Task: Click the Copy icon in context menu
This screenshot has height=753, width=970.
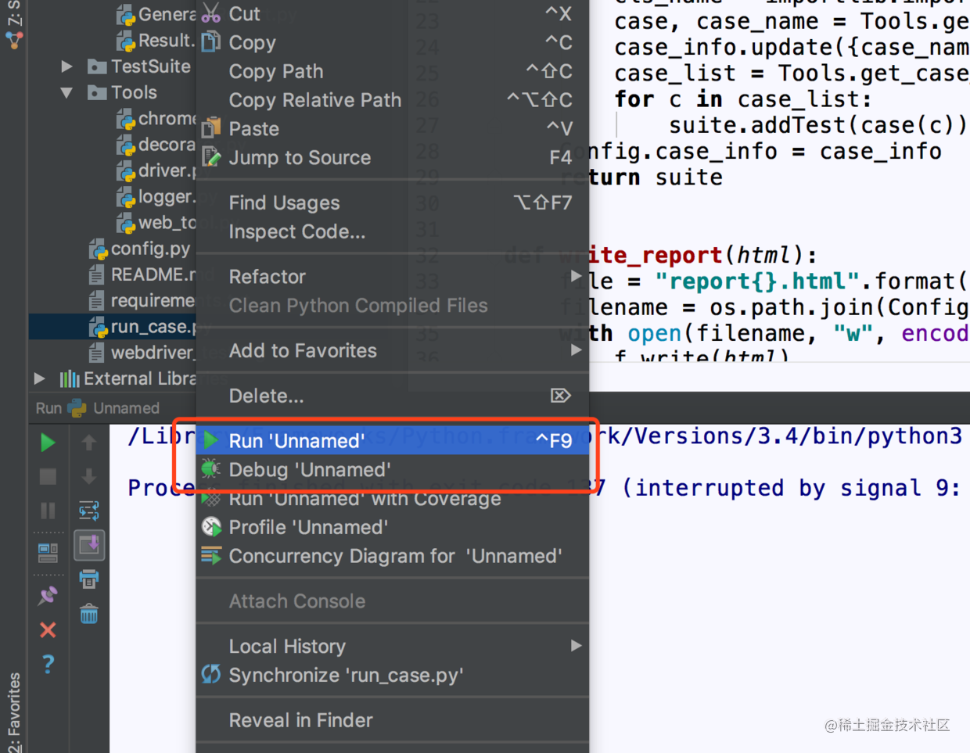Action: click(211, 42)
